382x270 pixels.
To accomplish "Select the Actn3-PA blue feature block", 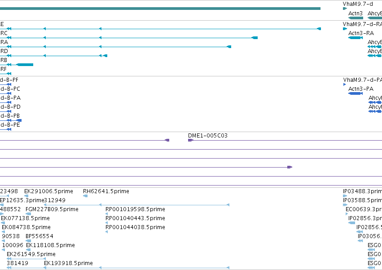I will tap(356, 93).
